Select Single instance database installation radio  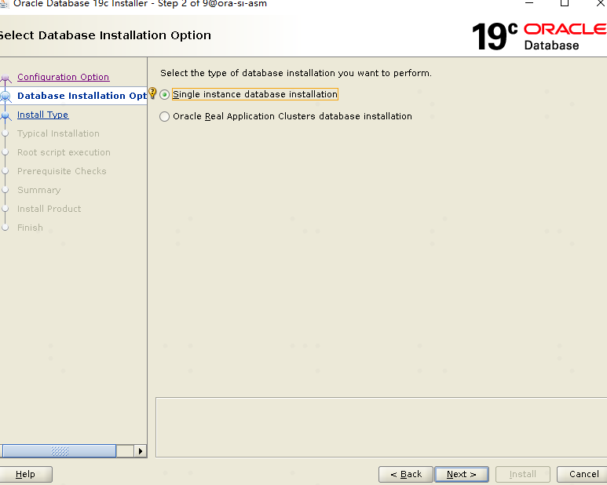165,94
